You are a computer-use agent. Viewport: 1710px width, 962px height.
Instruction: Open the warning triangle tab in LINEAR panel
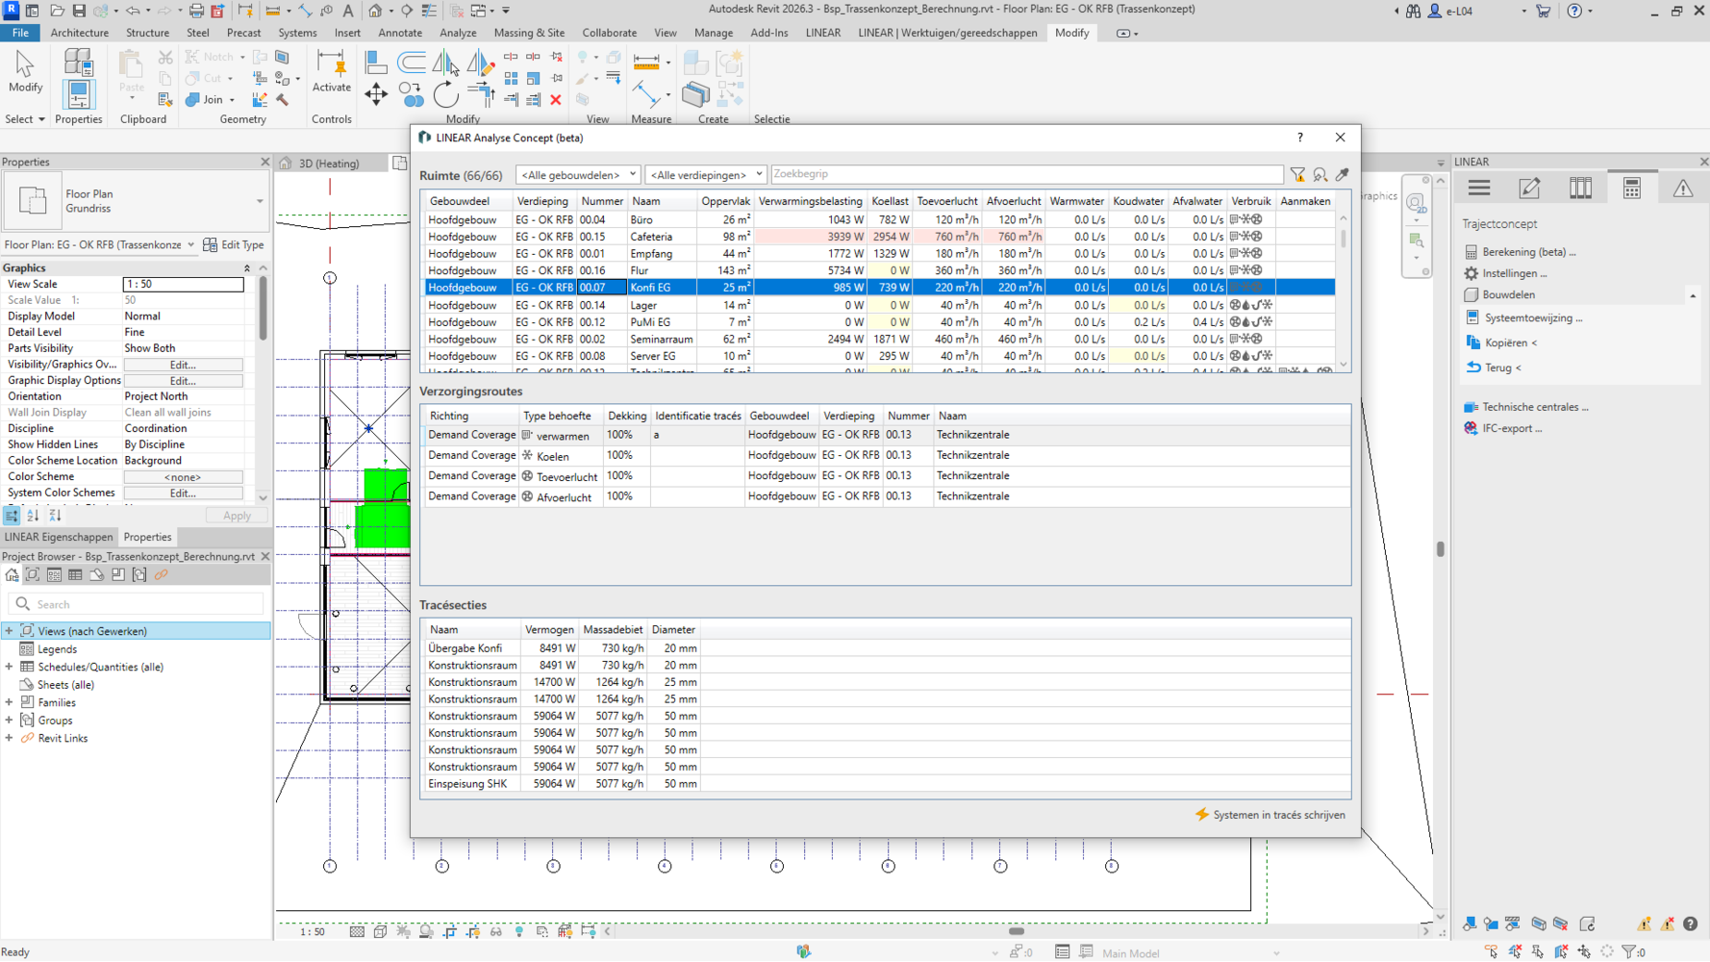[x=1682, y=189]
